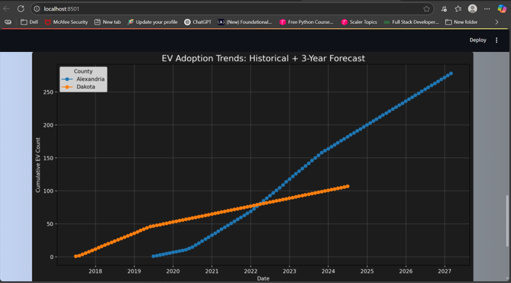This screenshot has width=511, height=283.
Task: Open the New folder bookmark folder
Action: [461, 22]
